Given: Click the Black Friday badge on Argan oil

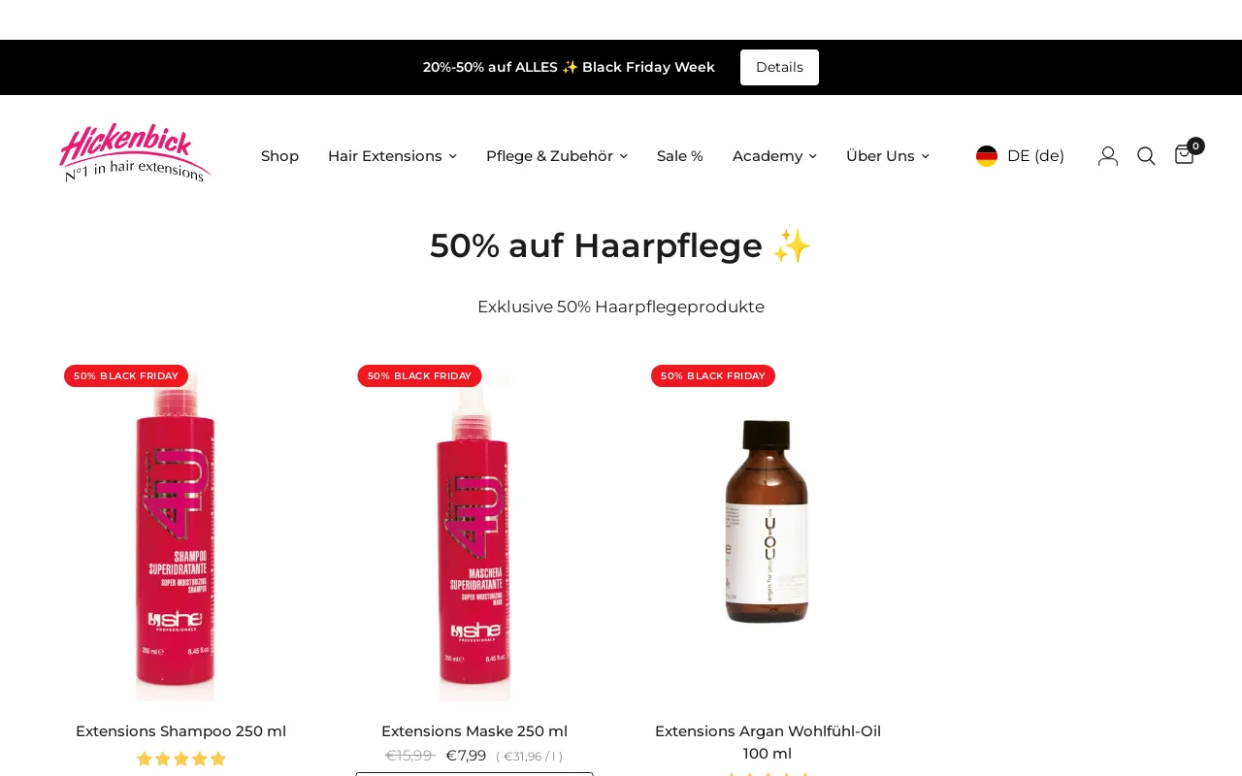Looking at the screenshot, I should pyautogui.click(x=713, y=376).
